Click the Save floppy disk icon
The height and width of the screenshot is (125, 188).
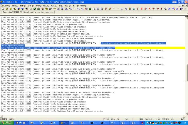pyautogui.click(x=31, y=9)
